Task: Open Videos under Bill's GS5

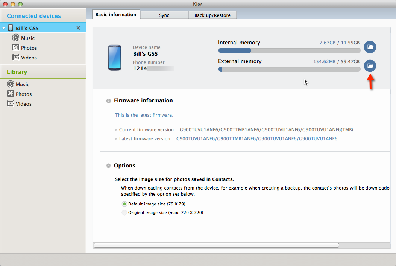Action: tap(29, 58)
